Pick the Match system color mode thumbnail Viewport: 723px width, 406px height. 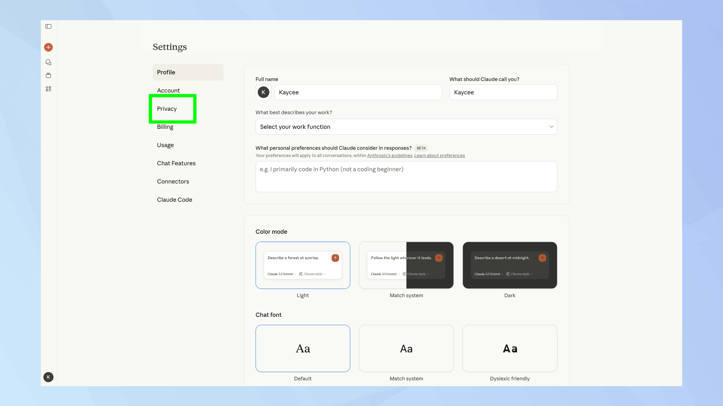(406, 265)
